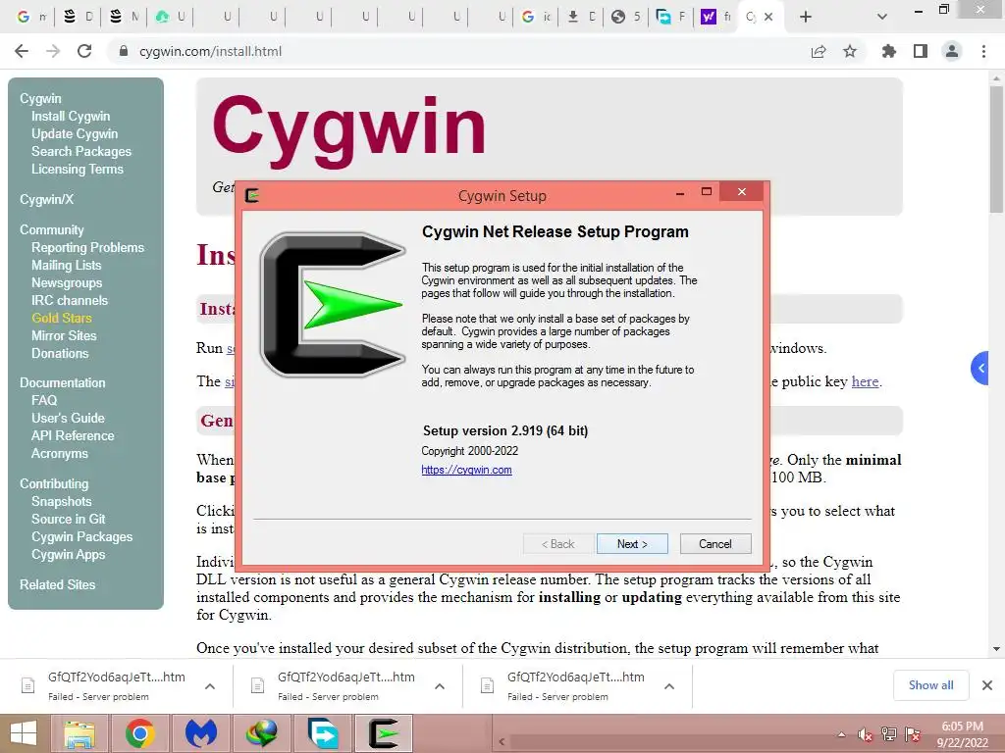Screen dimensions: 1005x753
Task: Expand options for first failed download
Action: coord(210,686)
